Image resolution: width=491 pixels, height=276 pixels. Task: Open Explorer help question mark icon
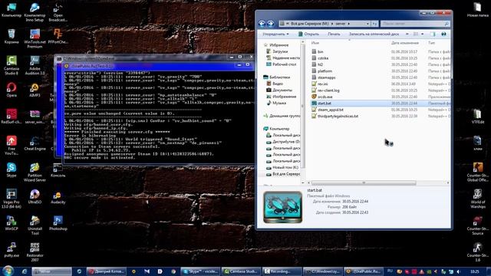tap(443, 34)
